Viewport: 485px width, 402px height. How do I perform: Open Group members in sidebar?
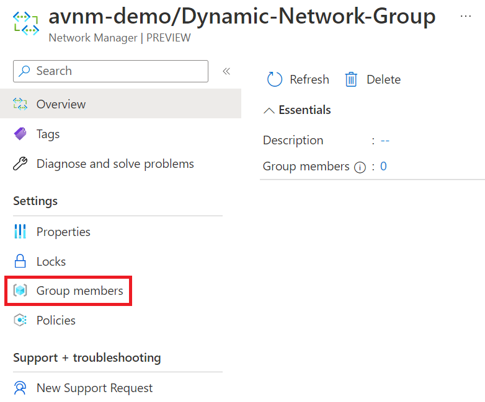tap(79, 291)
